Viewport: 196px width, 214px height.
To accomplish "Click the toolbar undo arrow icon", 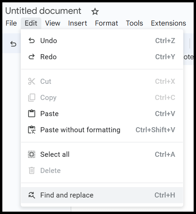I will [13, 44].
